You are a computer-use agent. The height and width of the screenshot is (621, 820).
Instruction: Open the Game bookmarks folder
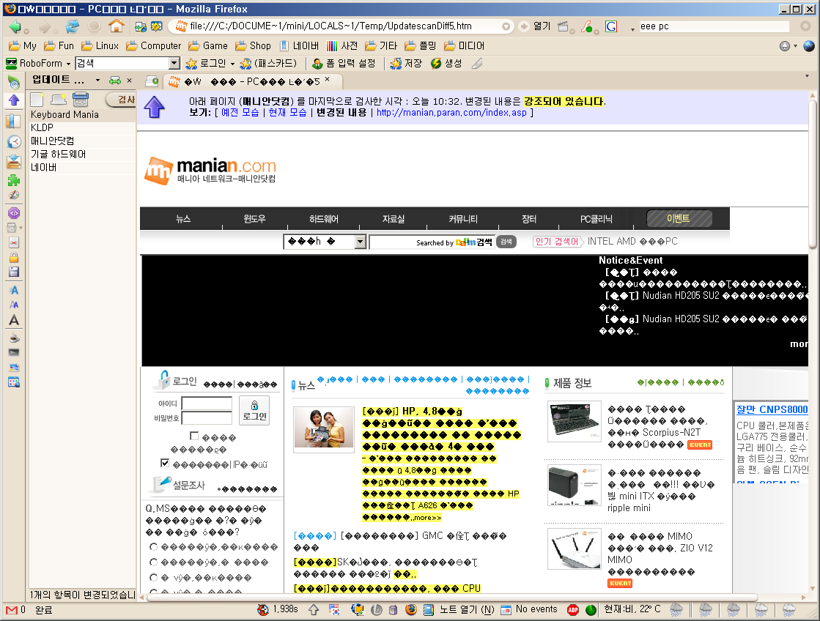click(208, 46)
